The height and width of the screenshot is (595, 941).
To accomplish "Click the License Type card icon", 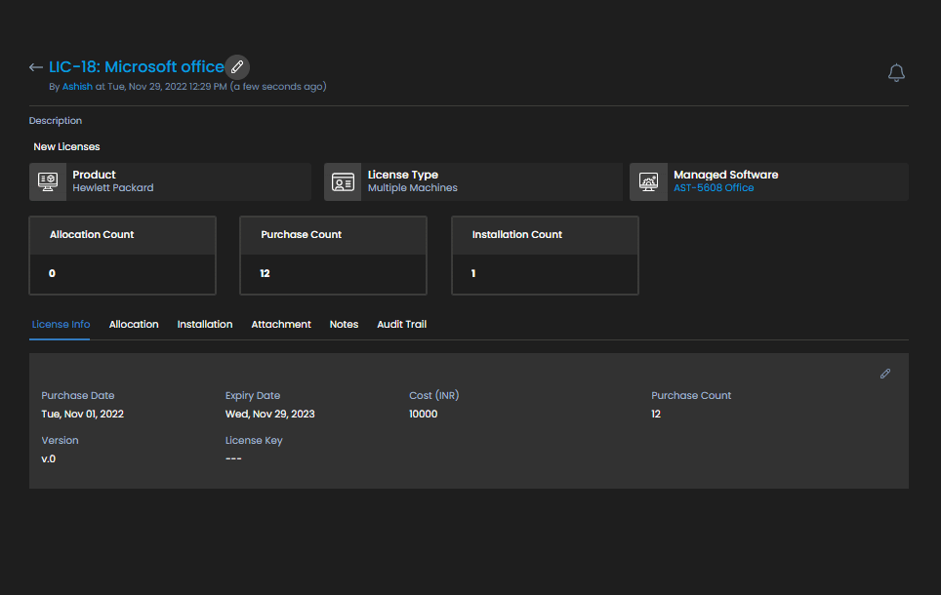I will (343, 181).
